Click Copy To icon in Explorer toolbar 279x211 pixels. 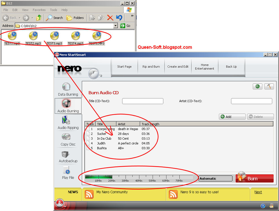pos(101,18)
